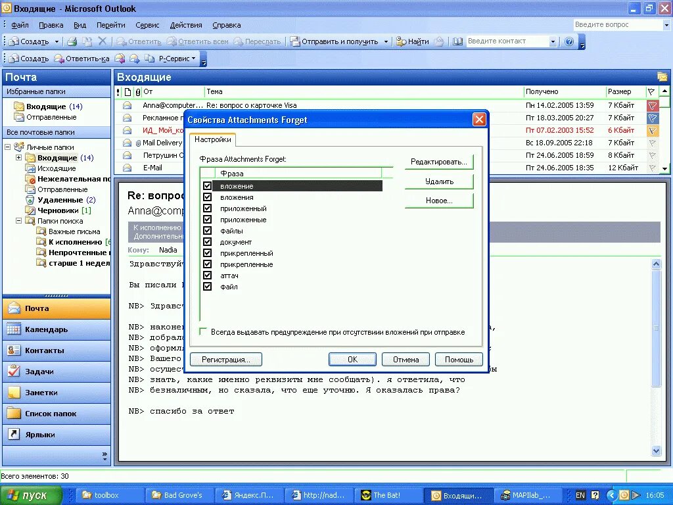Screen dimensions: 673x505
Task: Click the MAPIlab taskbar button
Action: [x=527, y=495]
